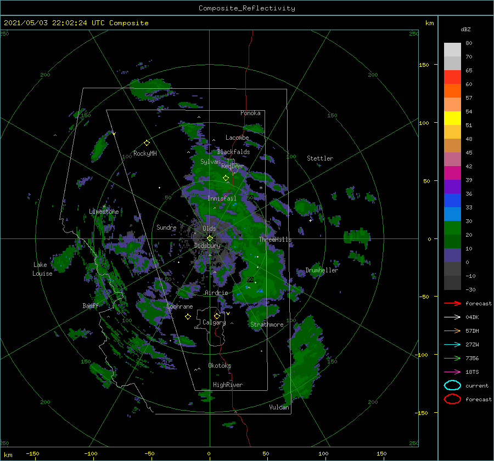Click the Lake Louise label
Image resolution: width=494 pixels, height=461 pixels.
click(x=42, y=269)
